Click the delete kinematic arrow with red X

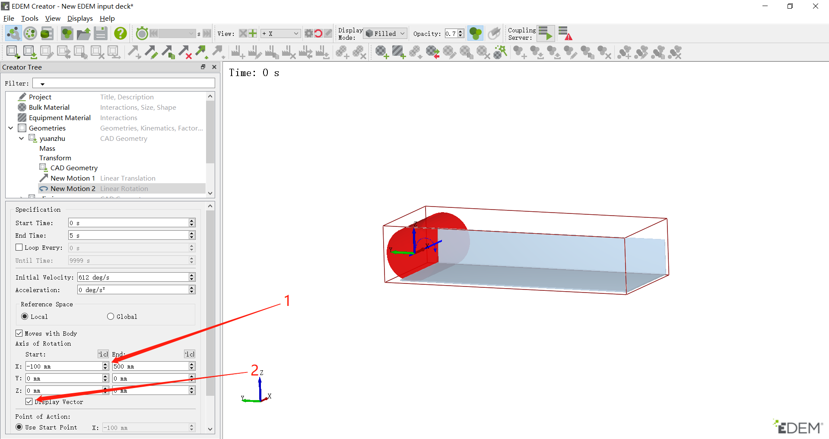pos(185,52)
